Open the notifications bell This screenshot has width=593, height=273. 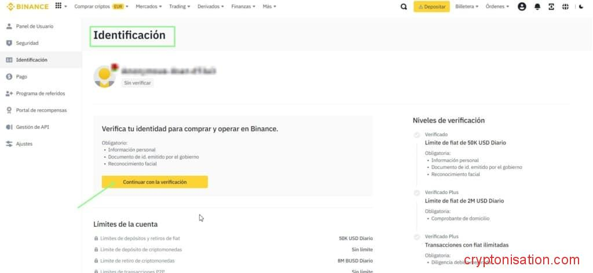pyautogui.click(x=537, y=7)
